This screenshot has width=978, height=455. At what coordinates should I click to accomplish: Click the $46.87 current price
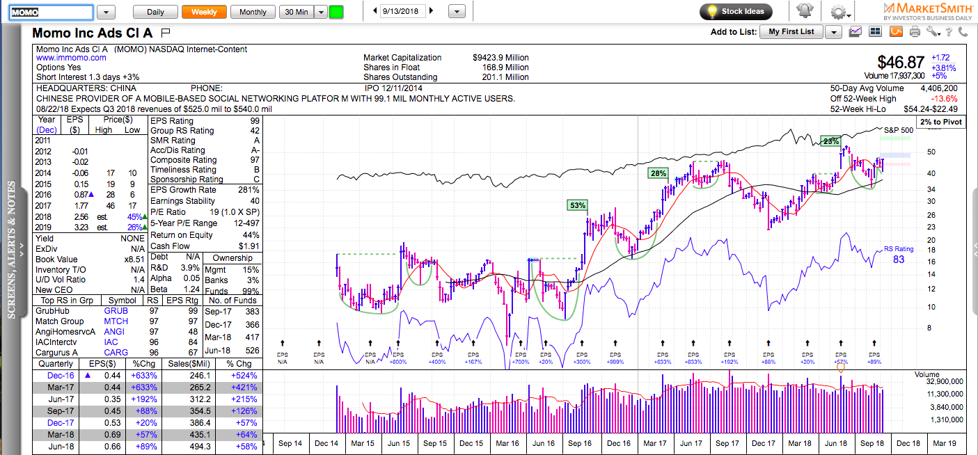902,62
